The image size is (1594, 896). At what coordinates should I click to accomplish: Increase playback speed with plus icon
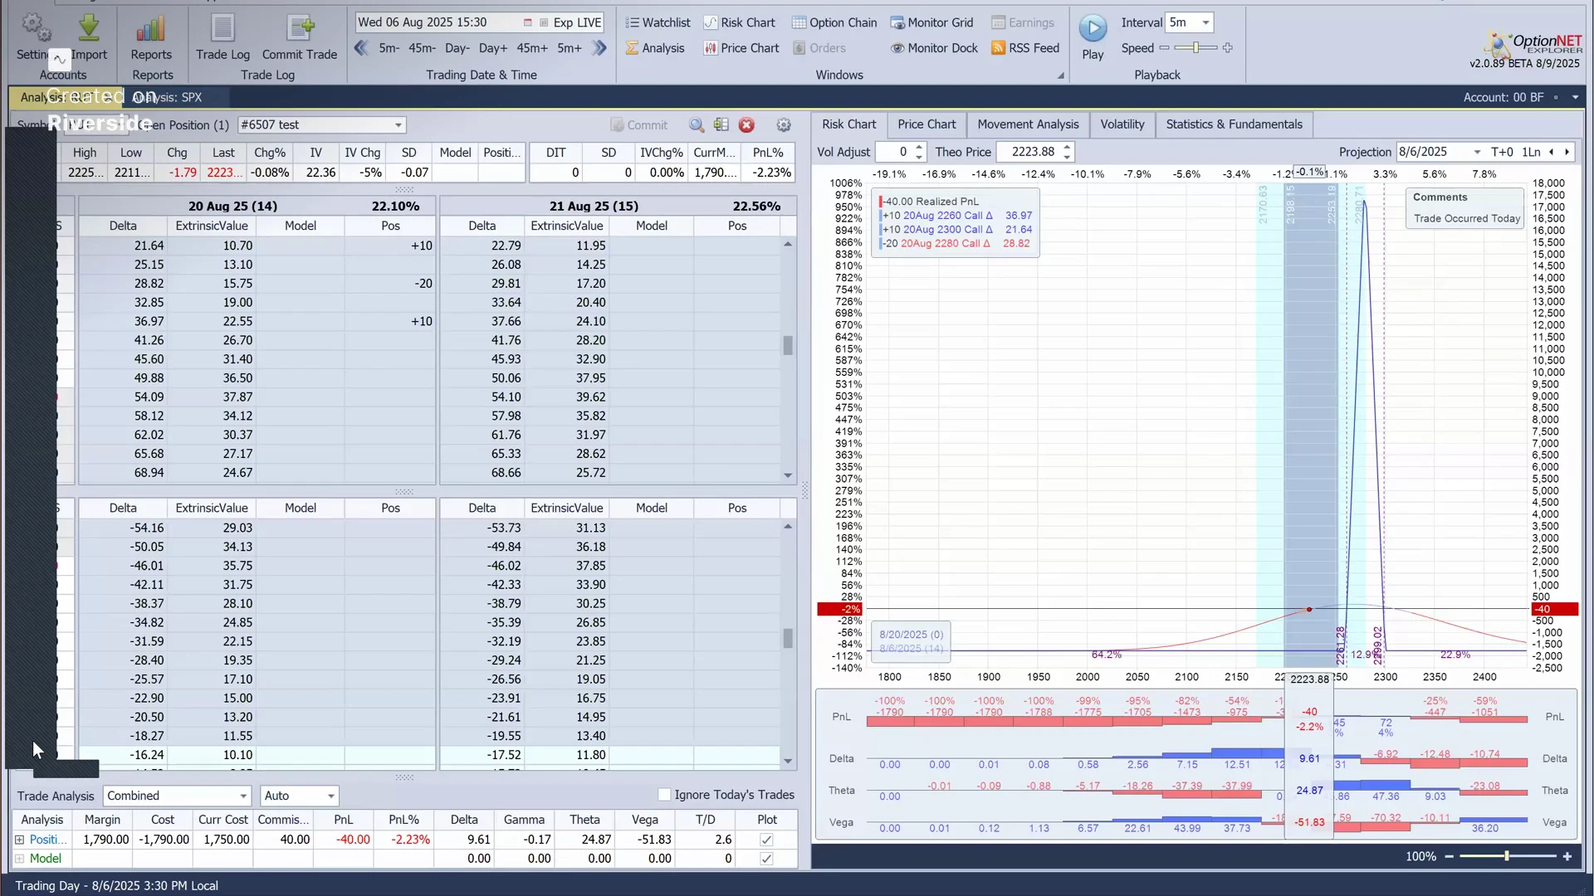pyautogui.click(x=1227, y=48)
